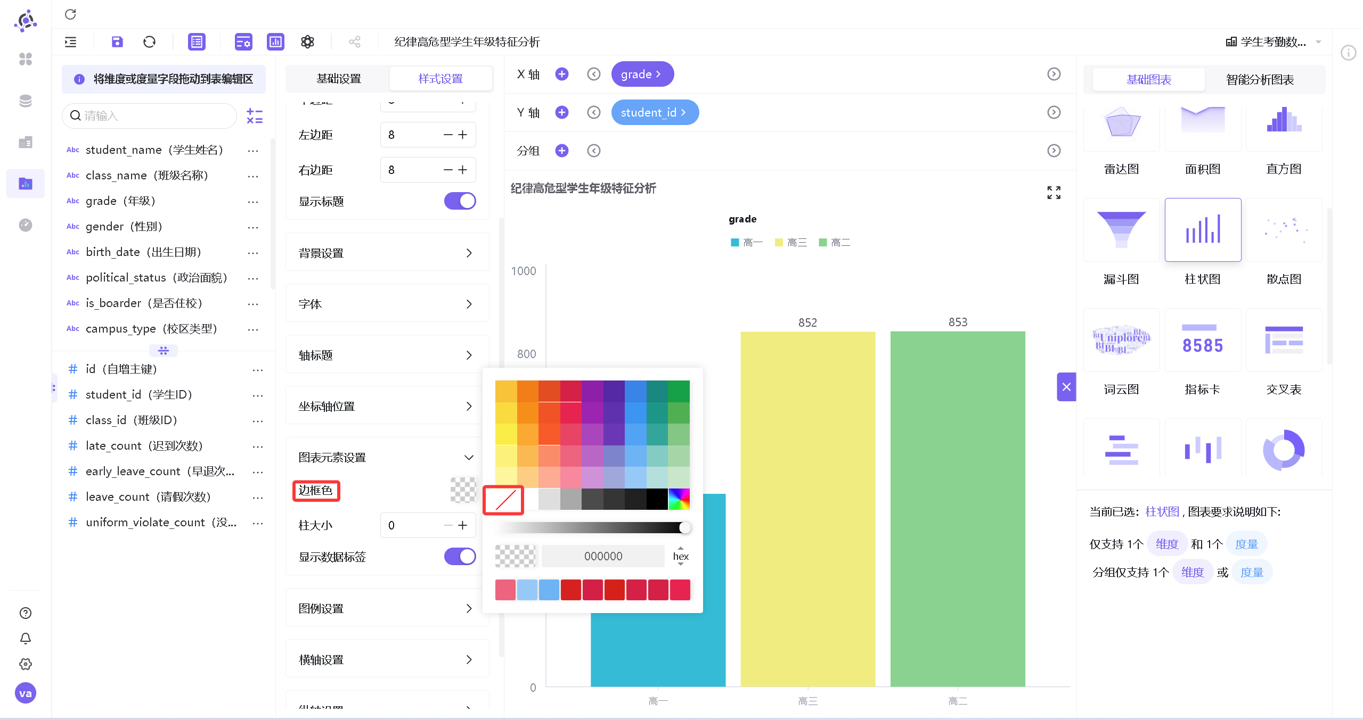Switch to the 样式设置 tab
The image size is (1363, 720).
[440, 79]
